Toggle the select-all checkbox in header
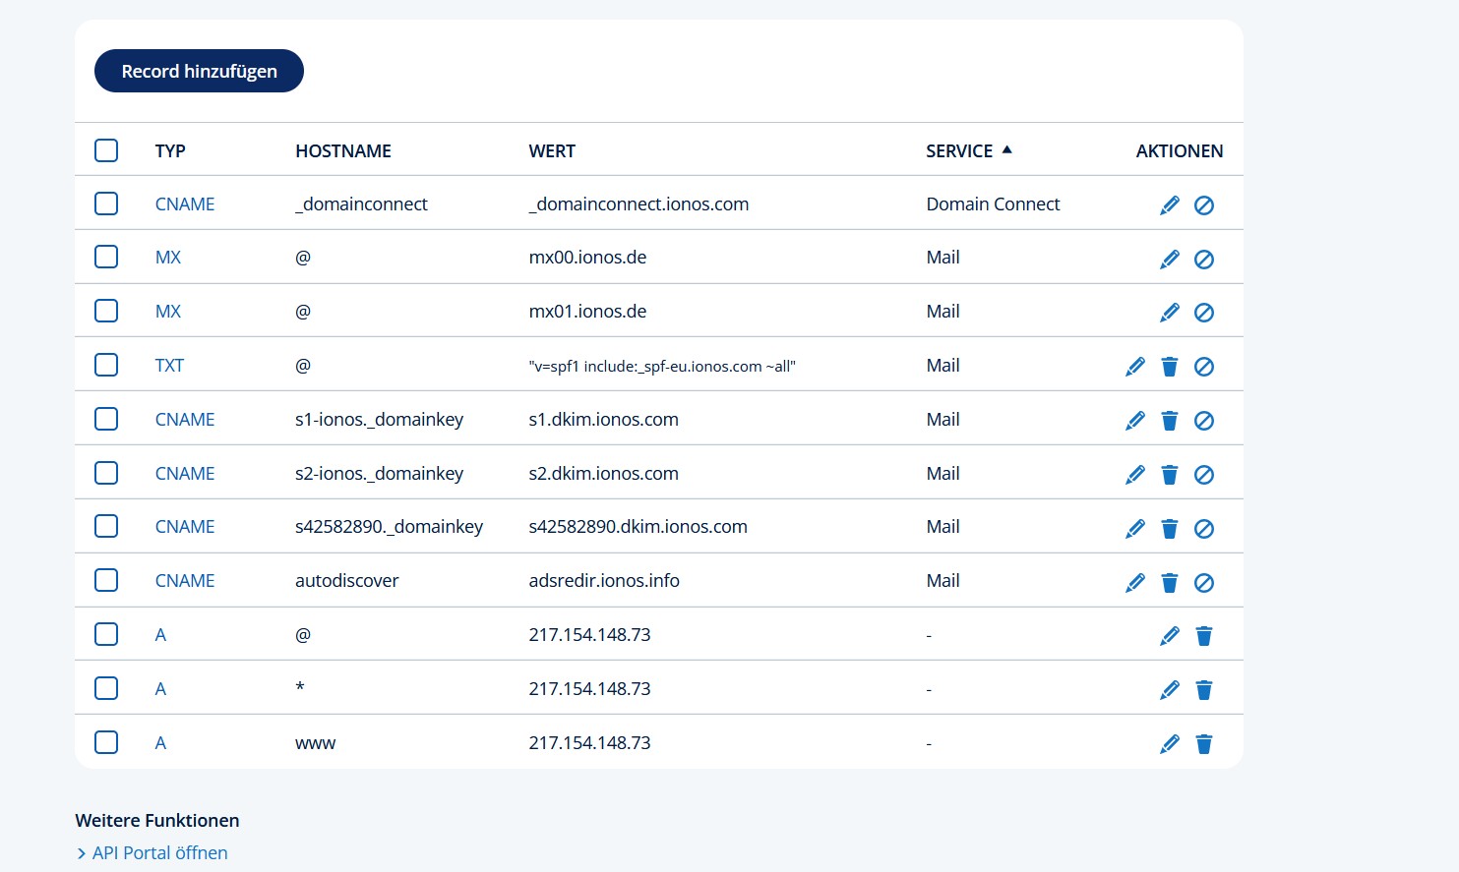 [x=106, y=150]
